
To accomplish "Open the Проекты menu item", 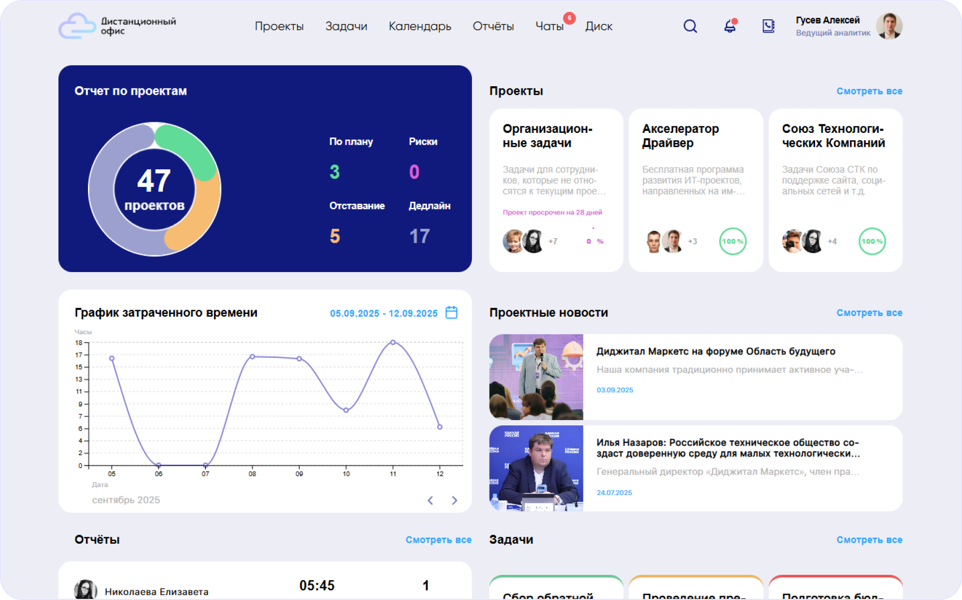I will pos(279,26).
